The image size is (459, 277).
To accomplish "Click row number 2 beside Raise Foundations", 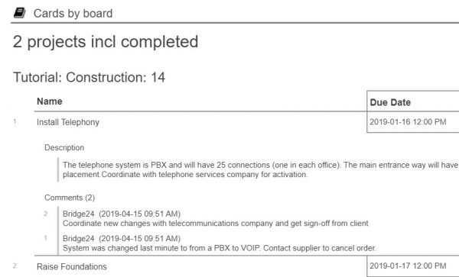I will point(15,266).
